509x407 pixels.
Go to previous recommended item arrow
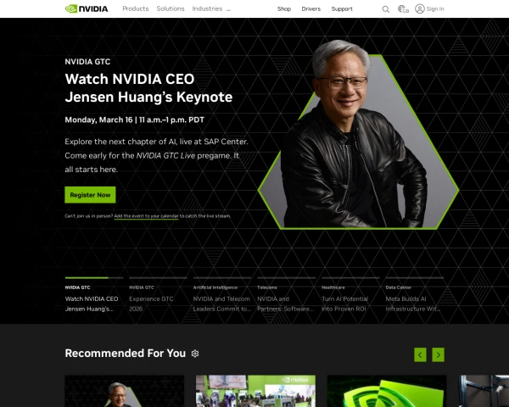(420, 354)
